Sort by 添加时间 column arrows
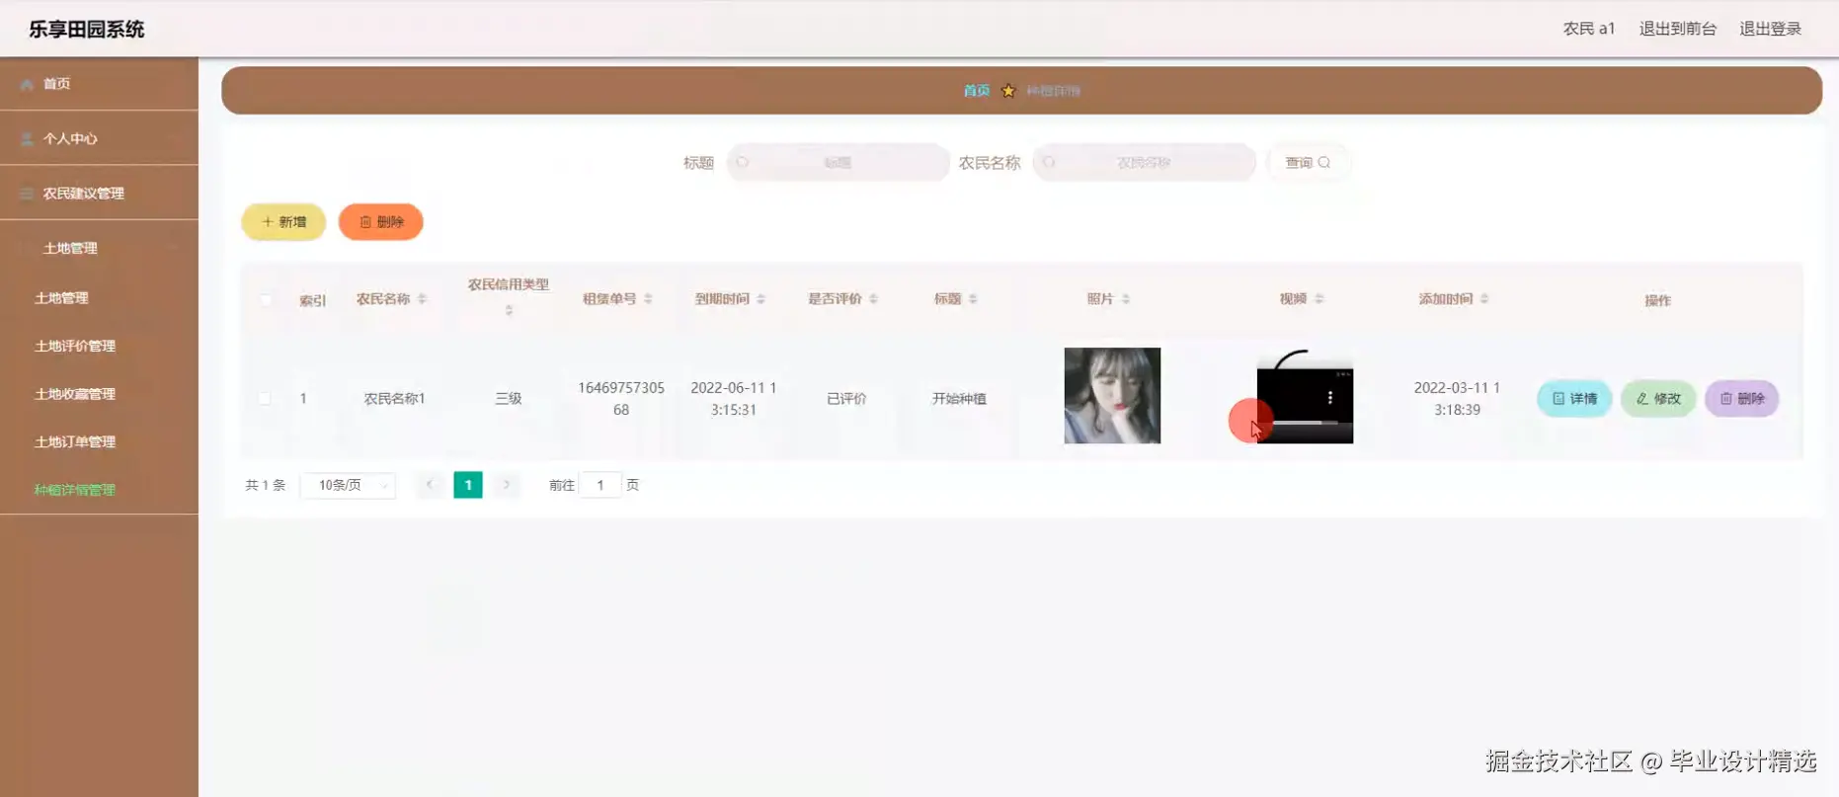 pyautogui.click(x=1484, y=299)
